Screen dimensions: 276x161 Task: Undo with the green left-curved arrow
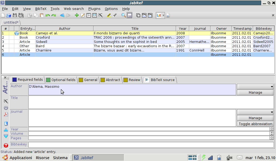pyautogui.click(x=47, y=15)
